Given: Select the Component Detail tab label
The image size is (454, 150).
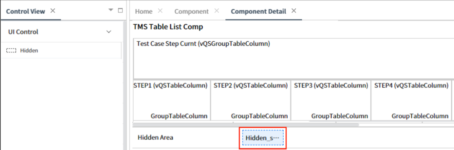Looking at the screenshot, I should pyautogui.click(x=258, y=12).
